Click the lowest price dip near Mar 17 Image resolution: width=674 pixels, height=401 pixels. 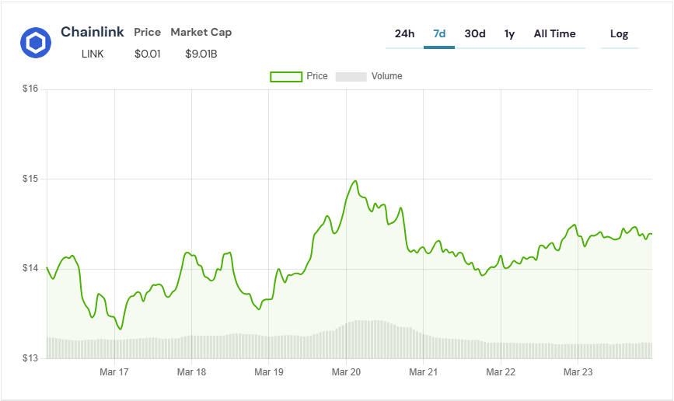click(x=120, y=330)
